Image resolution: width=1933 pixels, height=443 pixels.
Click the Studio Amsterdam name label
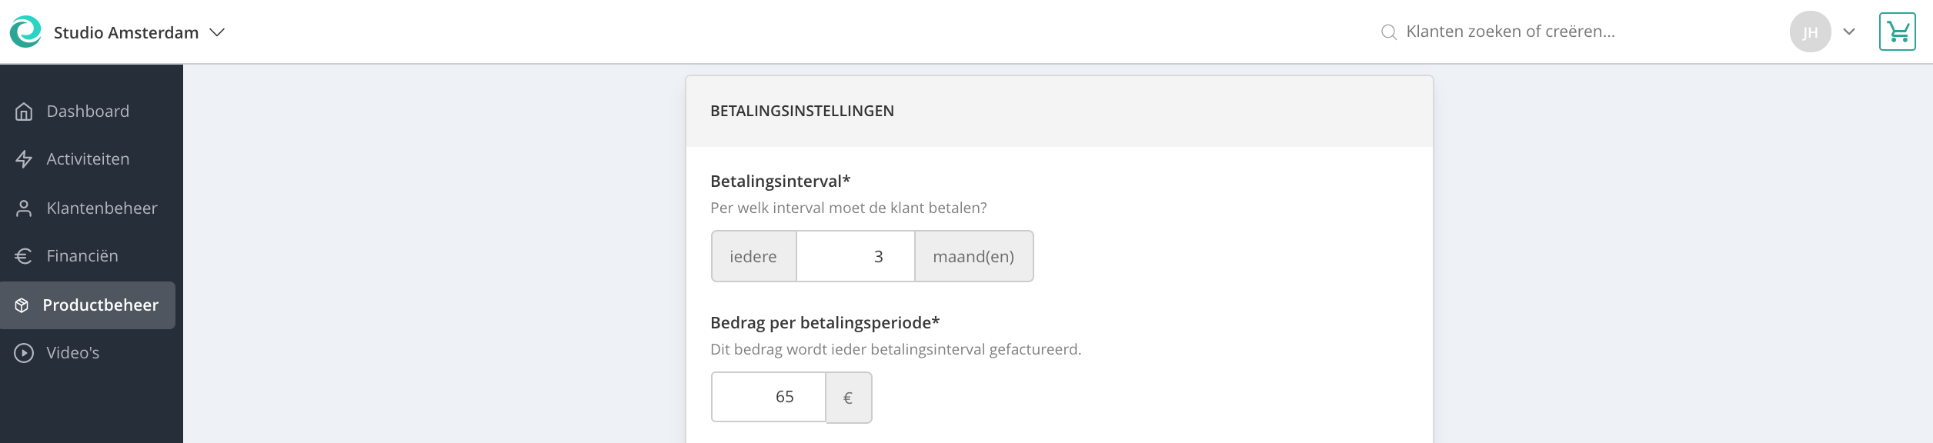pyautogui.click(x=126, y=32)
